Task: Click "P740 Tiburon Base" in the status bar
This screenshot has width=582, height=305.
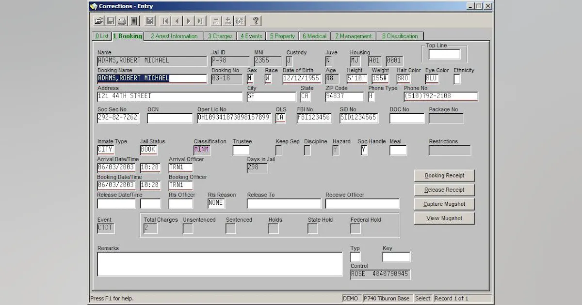Action: pos(388,298)
